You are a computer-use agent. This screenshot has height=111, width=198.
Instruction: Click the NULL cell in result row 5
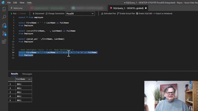click(x=24, y=100)
